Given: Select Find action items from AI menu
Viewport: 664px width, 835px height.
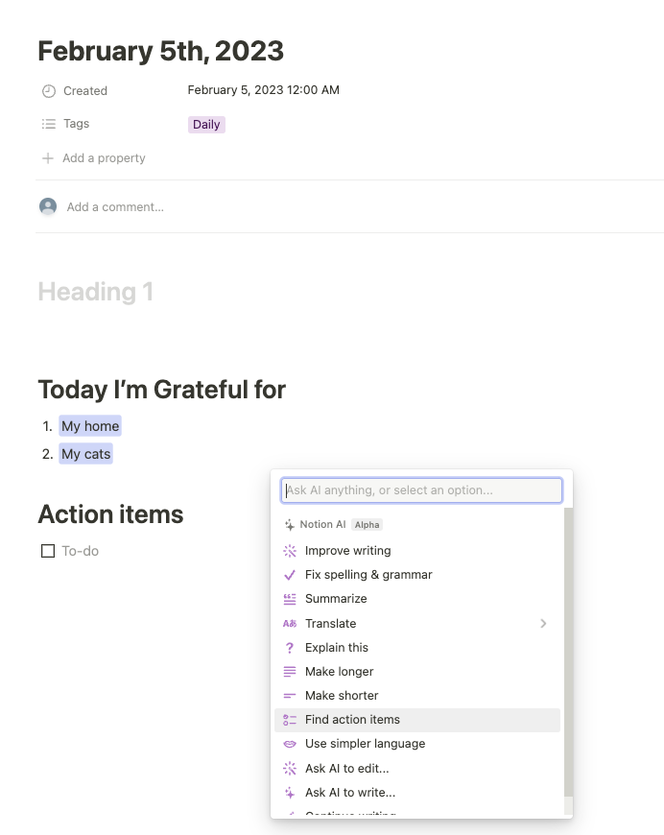Looking at the screenshot, I should click(x=352, y=720).
